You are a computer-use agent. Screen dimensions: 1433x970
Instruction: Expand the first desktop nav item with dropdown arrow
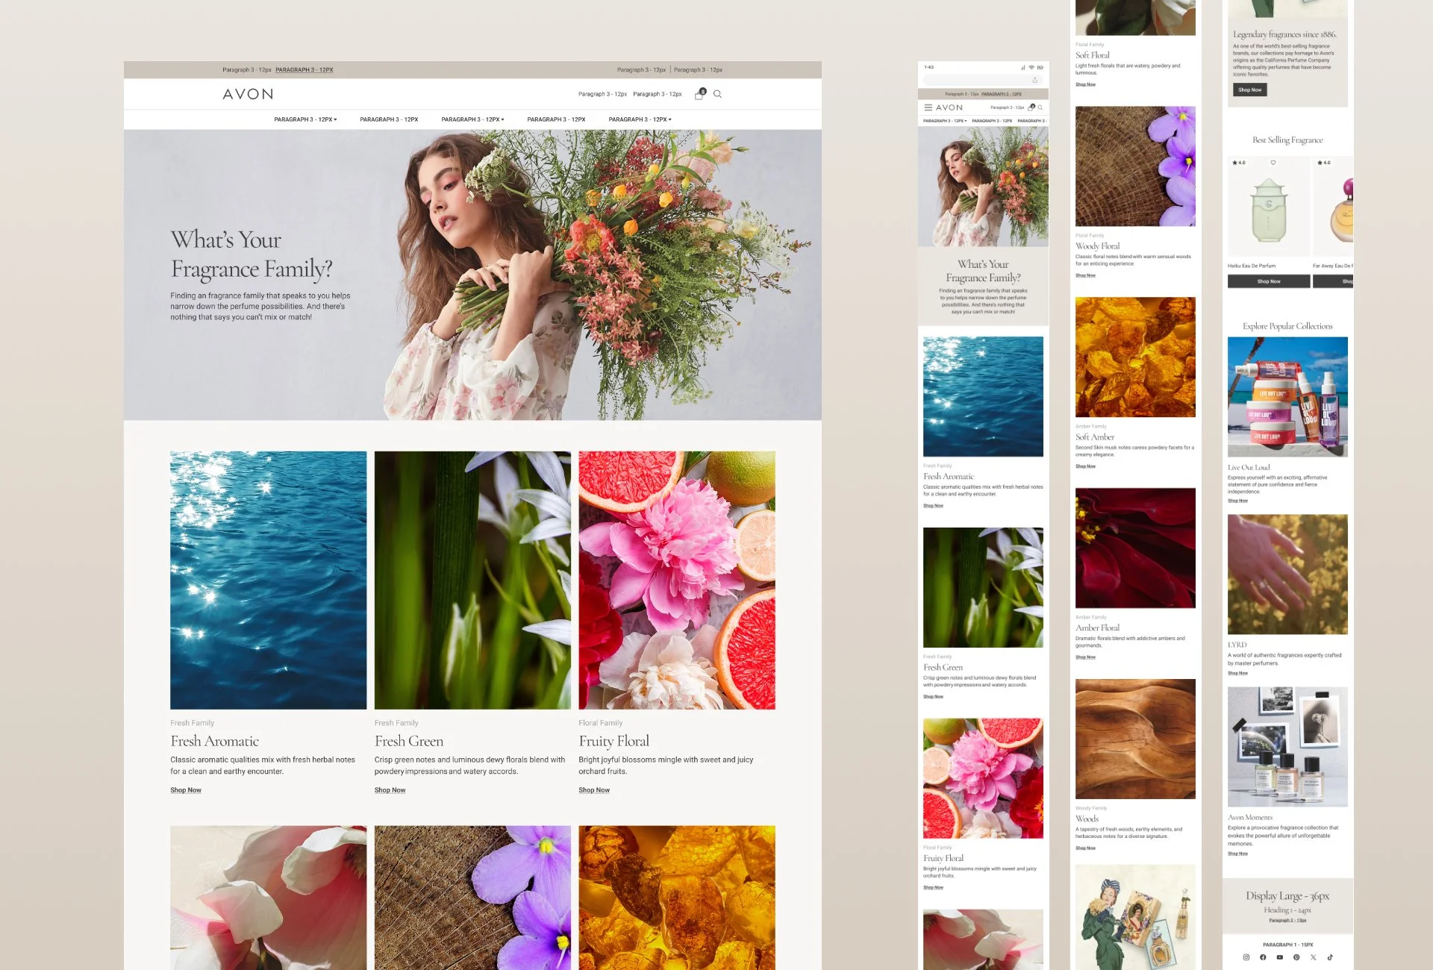305,119
